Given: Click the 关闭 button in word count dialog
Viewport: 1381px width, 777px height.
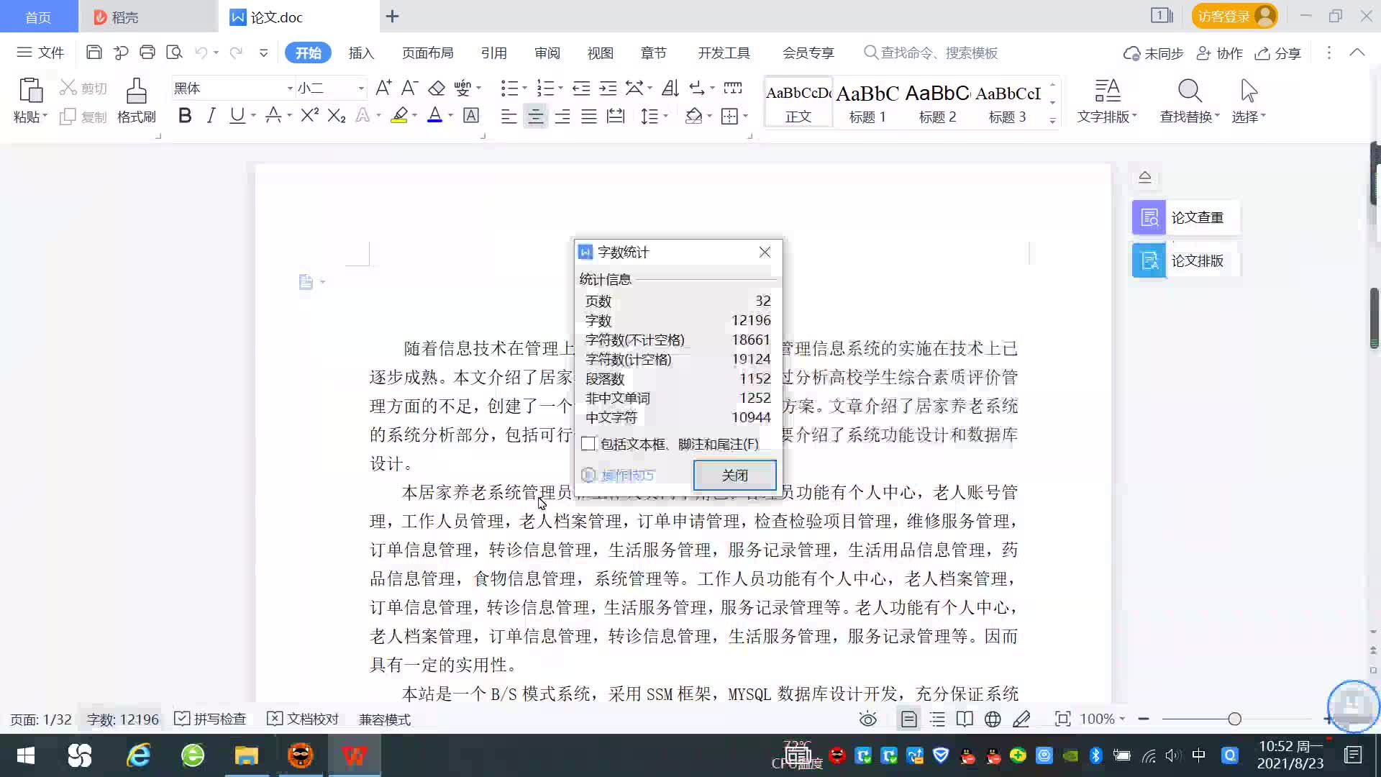Looking at the screenshot, I should [x=734, y=476].
